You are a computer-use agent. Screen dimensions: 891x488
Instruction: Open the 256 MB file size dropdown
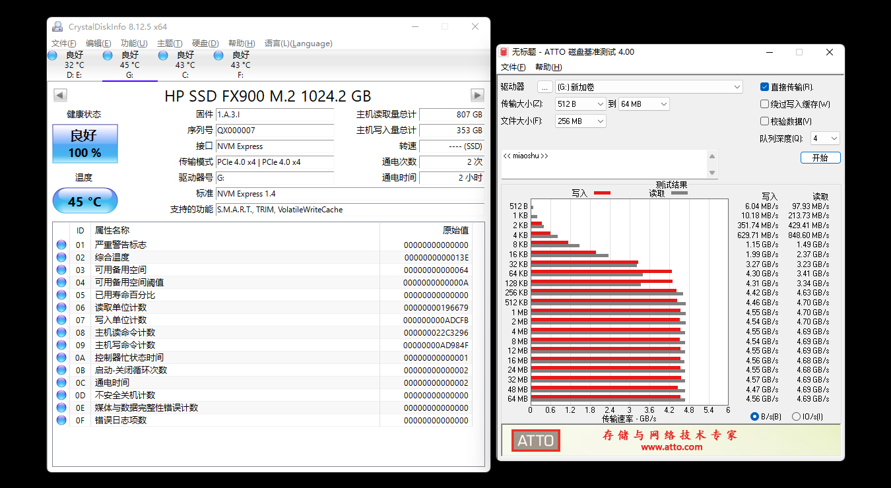click(x=581, y=121)
